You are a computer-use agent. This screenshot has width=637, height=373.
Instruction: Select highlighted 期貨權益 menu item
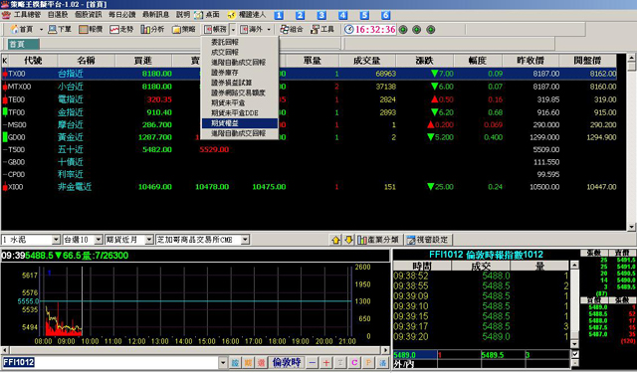pyautogui.click(x=240, y=123)
